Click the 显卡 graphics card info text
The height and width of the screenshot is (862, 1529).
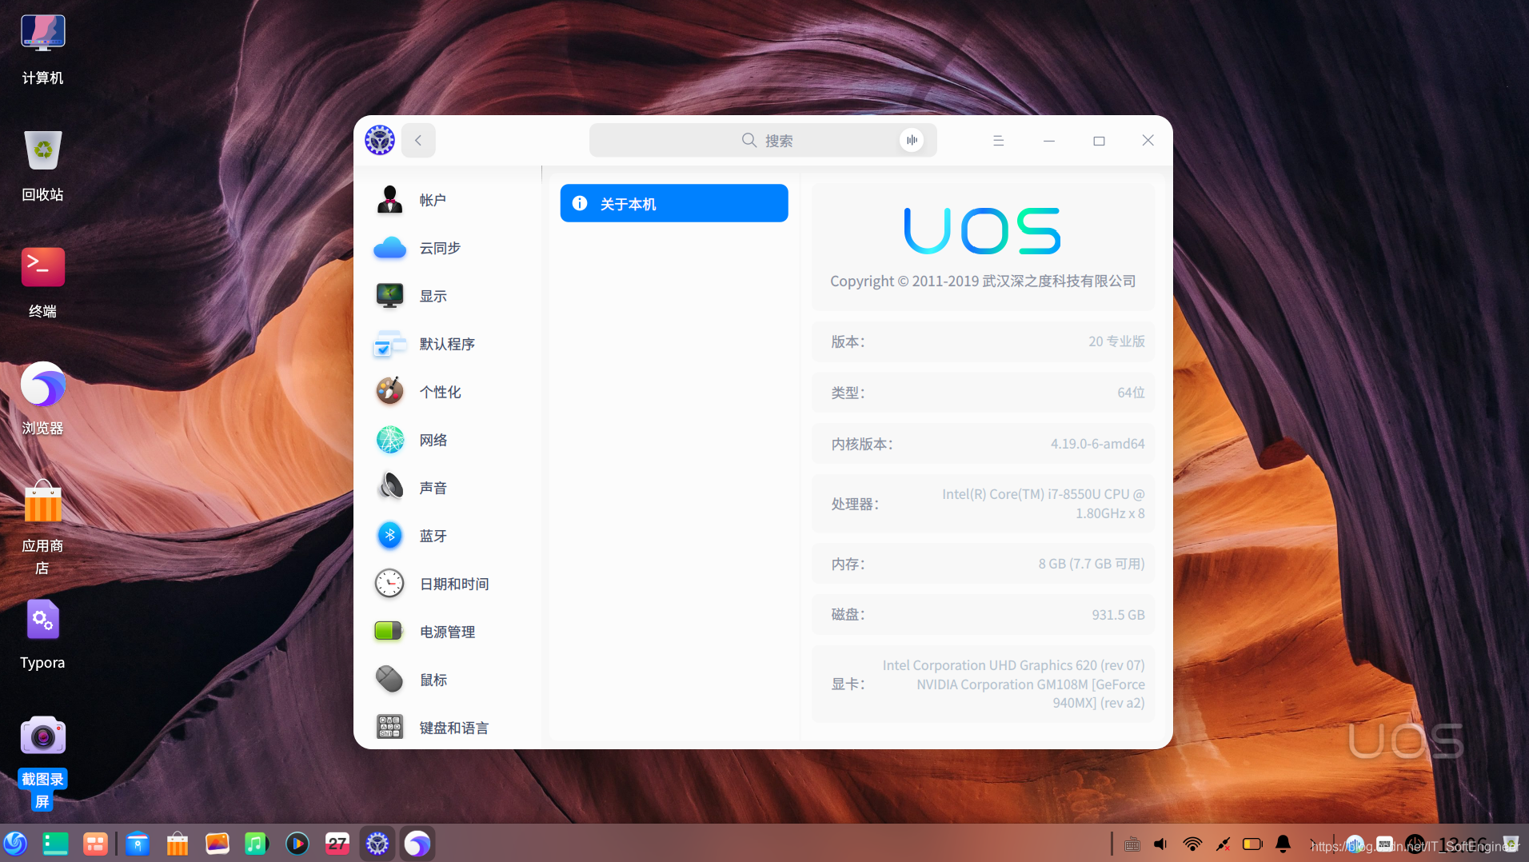point(1013,684)
